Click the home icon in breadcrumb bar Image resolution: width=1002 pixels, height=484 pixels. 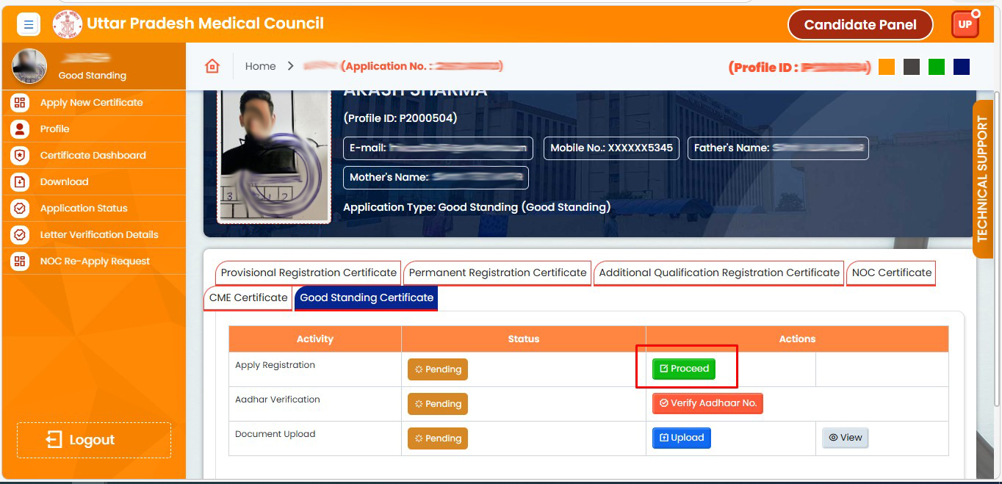tap(212, 66)
